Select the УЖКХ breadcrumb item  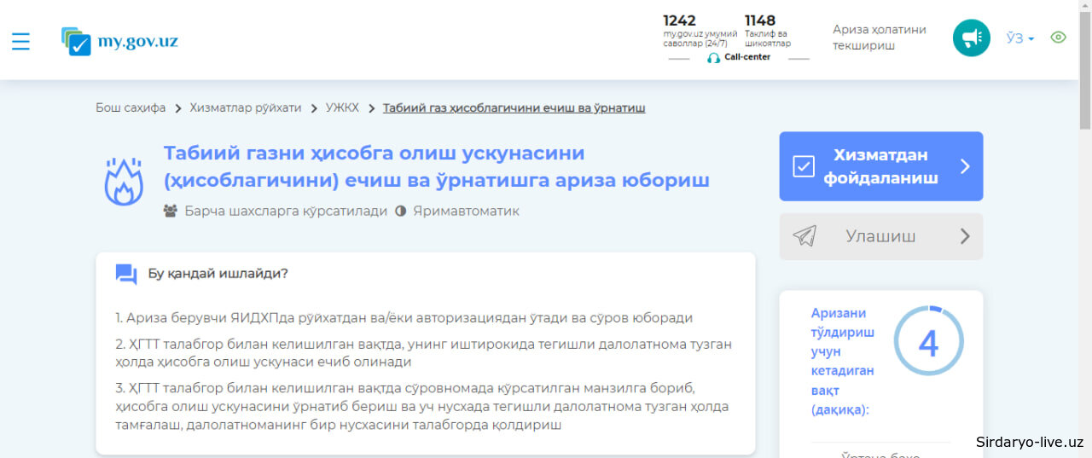pyautogui.click(x=342, y=108)
